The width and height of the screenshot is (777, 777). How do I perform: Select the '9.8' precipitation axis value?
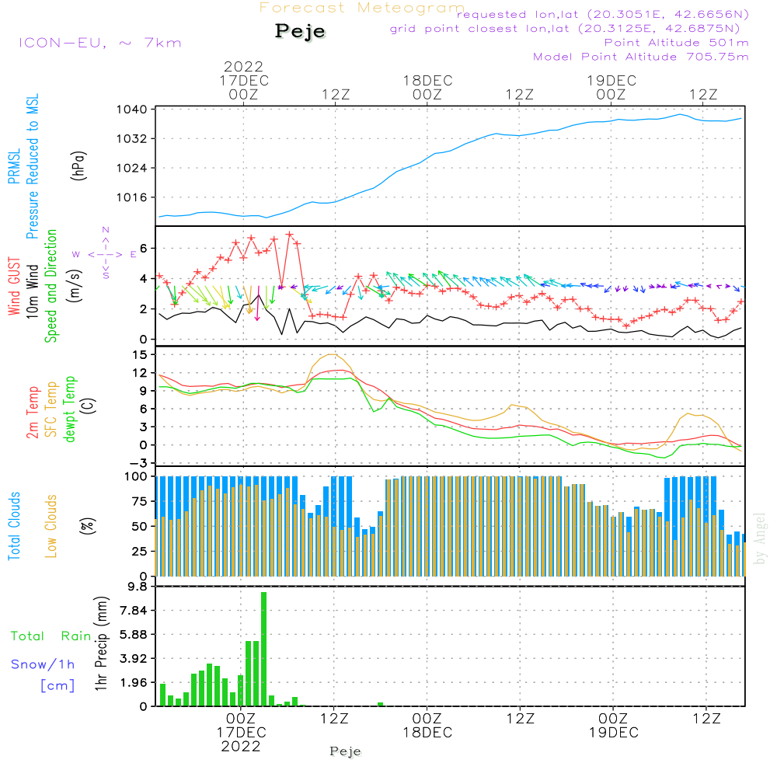137,587
